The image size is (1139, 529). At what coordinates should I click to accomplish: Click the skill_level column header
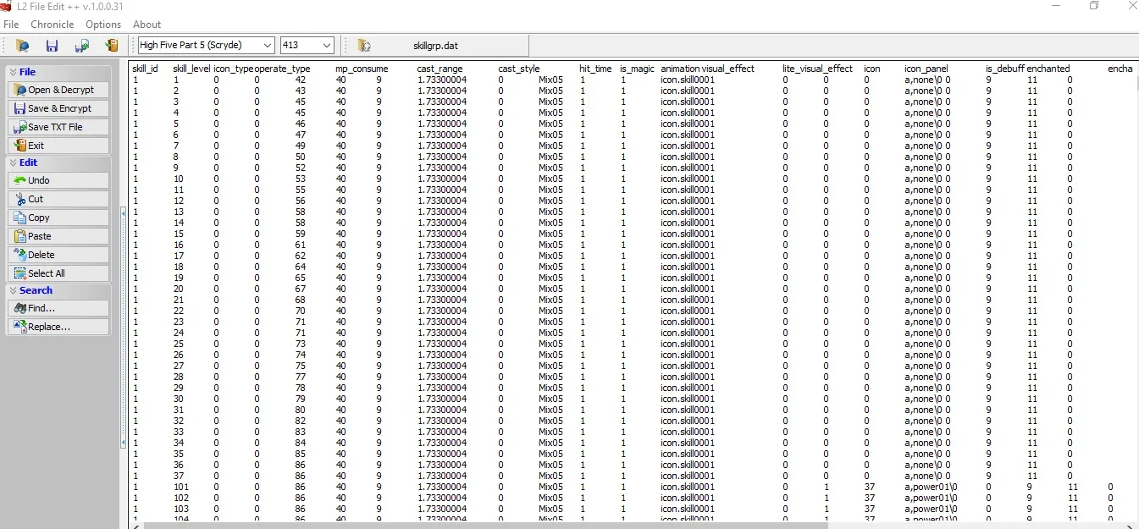click(x=191, y=69)
